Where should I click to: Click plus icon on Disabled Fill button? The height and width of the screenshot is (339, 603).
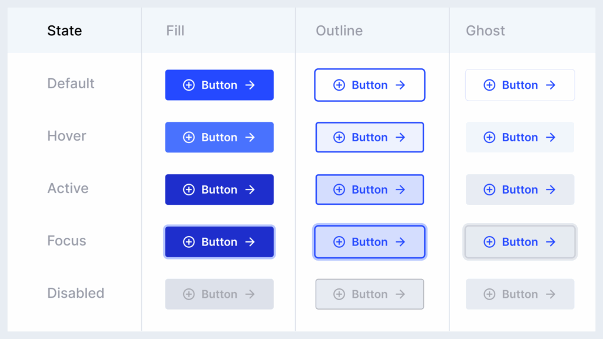pos(188,294)
